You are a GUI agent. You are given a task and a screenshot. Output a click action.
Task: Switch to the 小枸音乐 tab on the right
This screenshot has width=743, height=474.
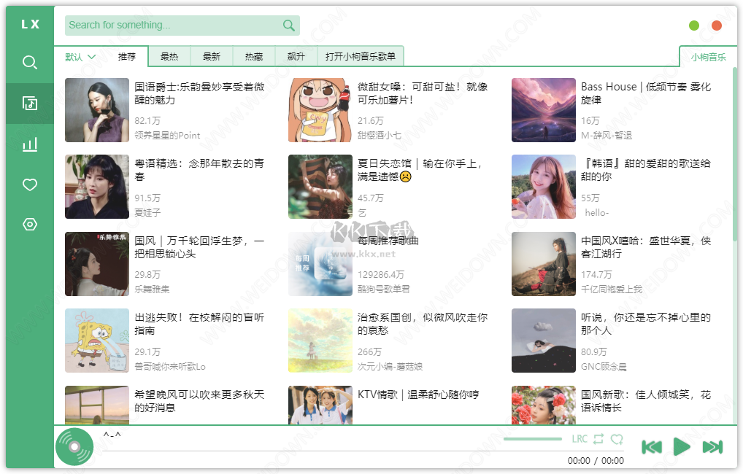click(x=707, y=55)
